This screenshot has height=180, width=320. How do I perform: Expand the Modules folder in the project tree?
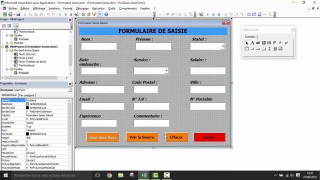point(6,43)
